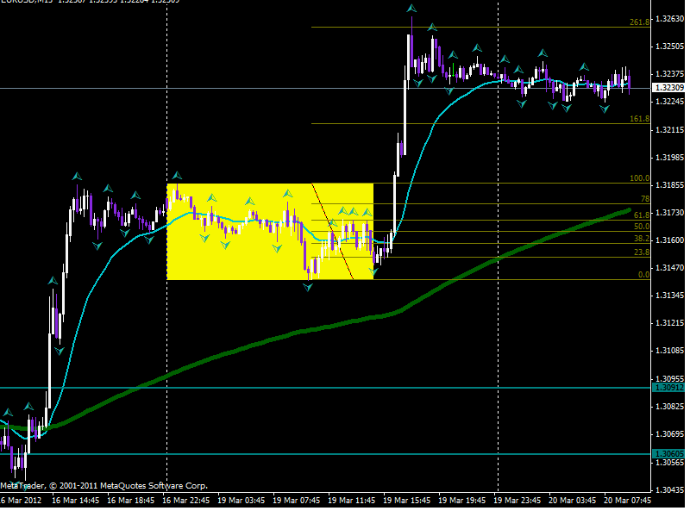
Task: Click the 1.32245 price scale label
Action: coord(670,102)
